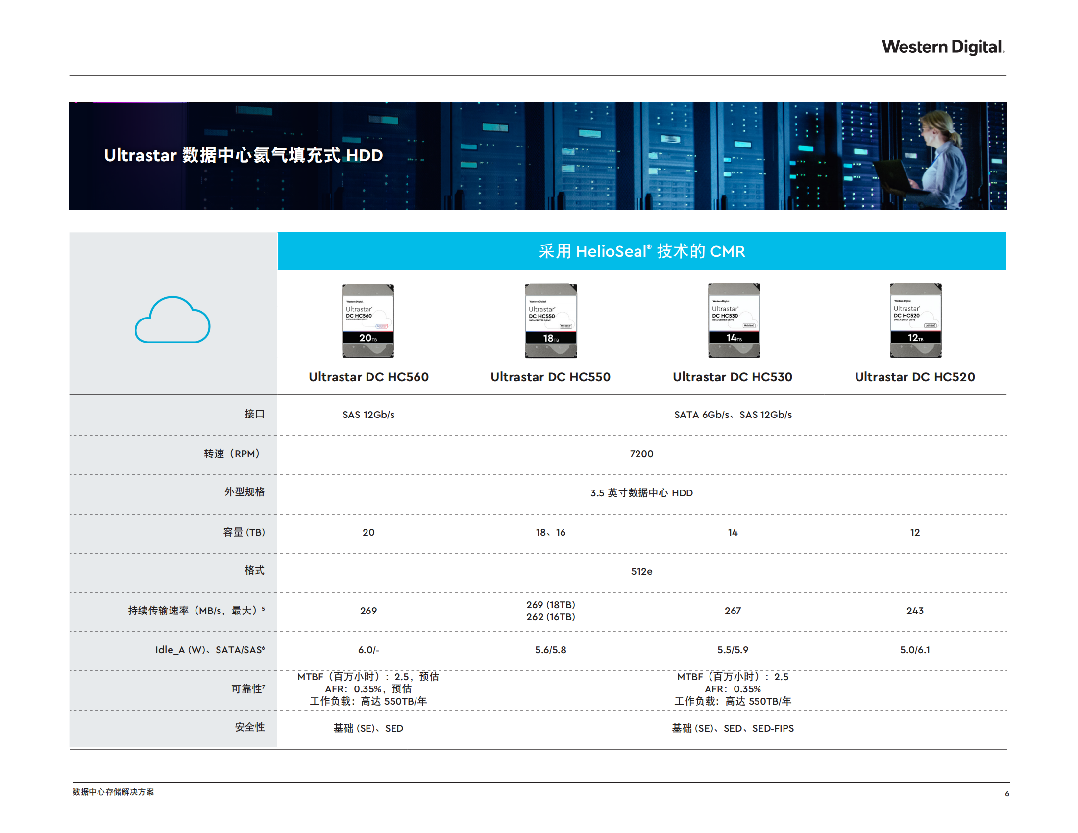
Task: Click 'MTBF (百万小时): 2.5, 预估' for HC560
Action: [368, 677]
